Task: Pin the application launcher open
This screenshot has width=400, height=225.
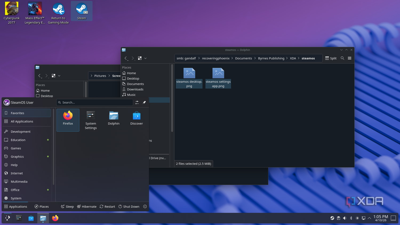Action: click(144, 102)
